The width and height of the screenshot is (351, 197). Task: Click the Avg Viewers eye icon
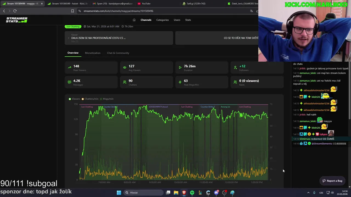tap(125, 67)
